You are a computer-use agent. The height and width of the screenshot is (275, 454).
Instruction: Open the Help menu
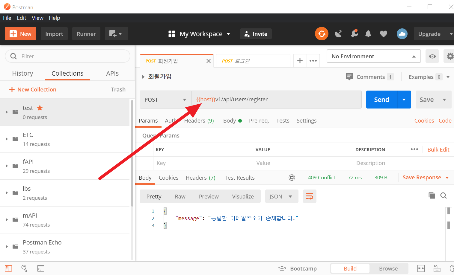tap(55, 18)
